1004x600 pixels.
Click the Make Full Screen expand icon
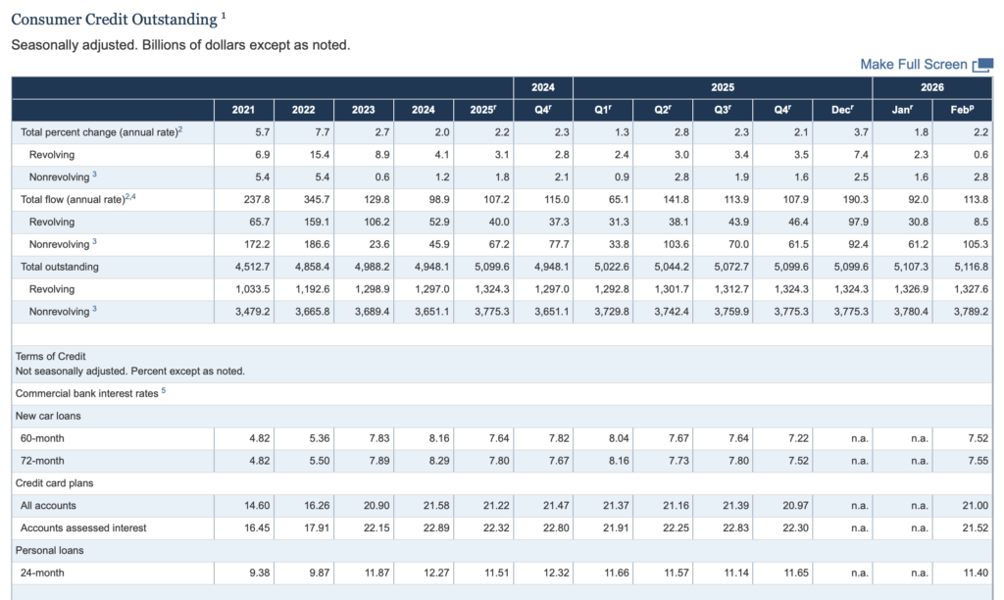pyautogui.click(x=981, y=65)
